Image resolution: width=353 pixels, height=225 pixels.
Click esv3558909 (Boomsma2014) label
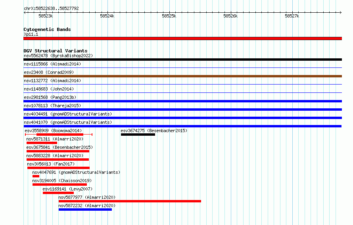[54, 131]
